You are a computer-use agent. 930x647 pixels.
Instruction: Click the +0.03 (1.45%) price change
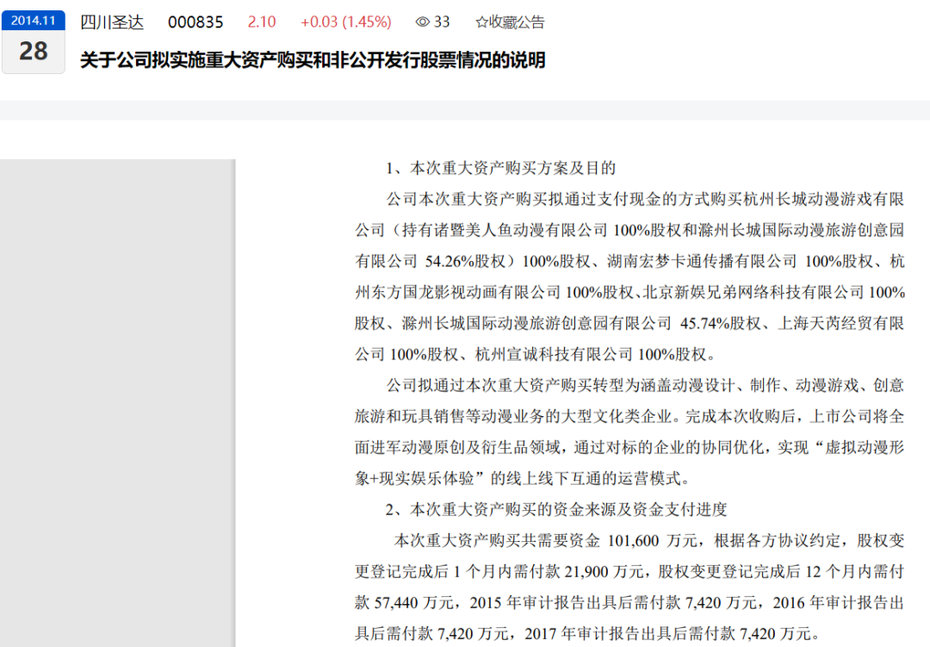tap(345, 22)
